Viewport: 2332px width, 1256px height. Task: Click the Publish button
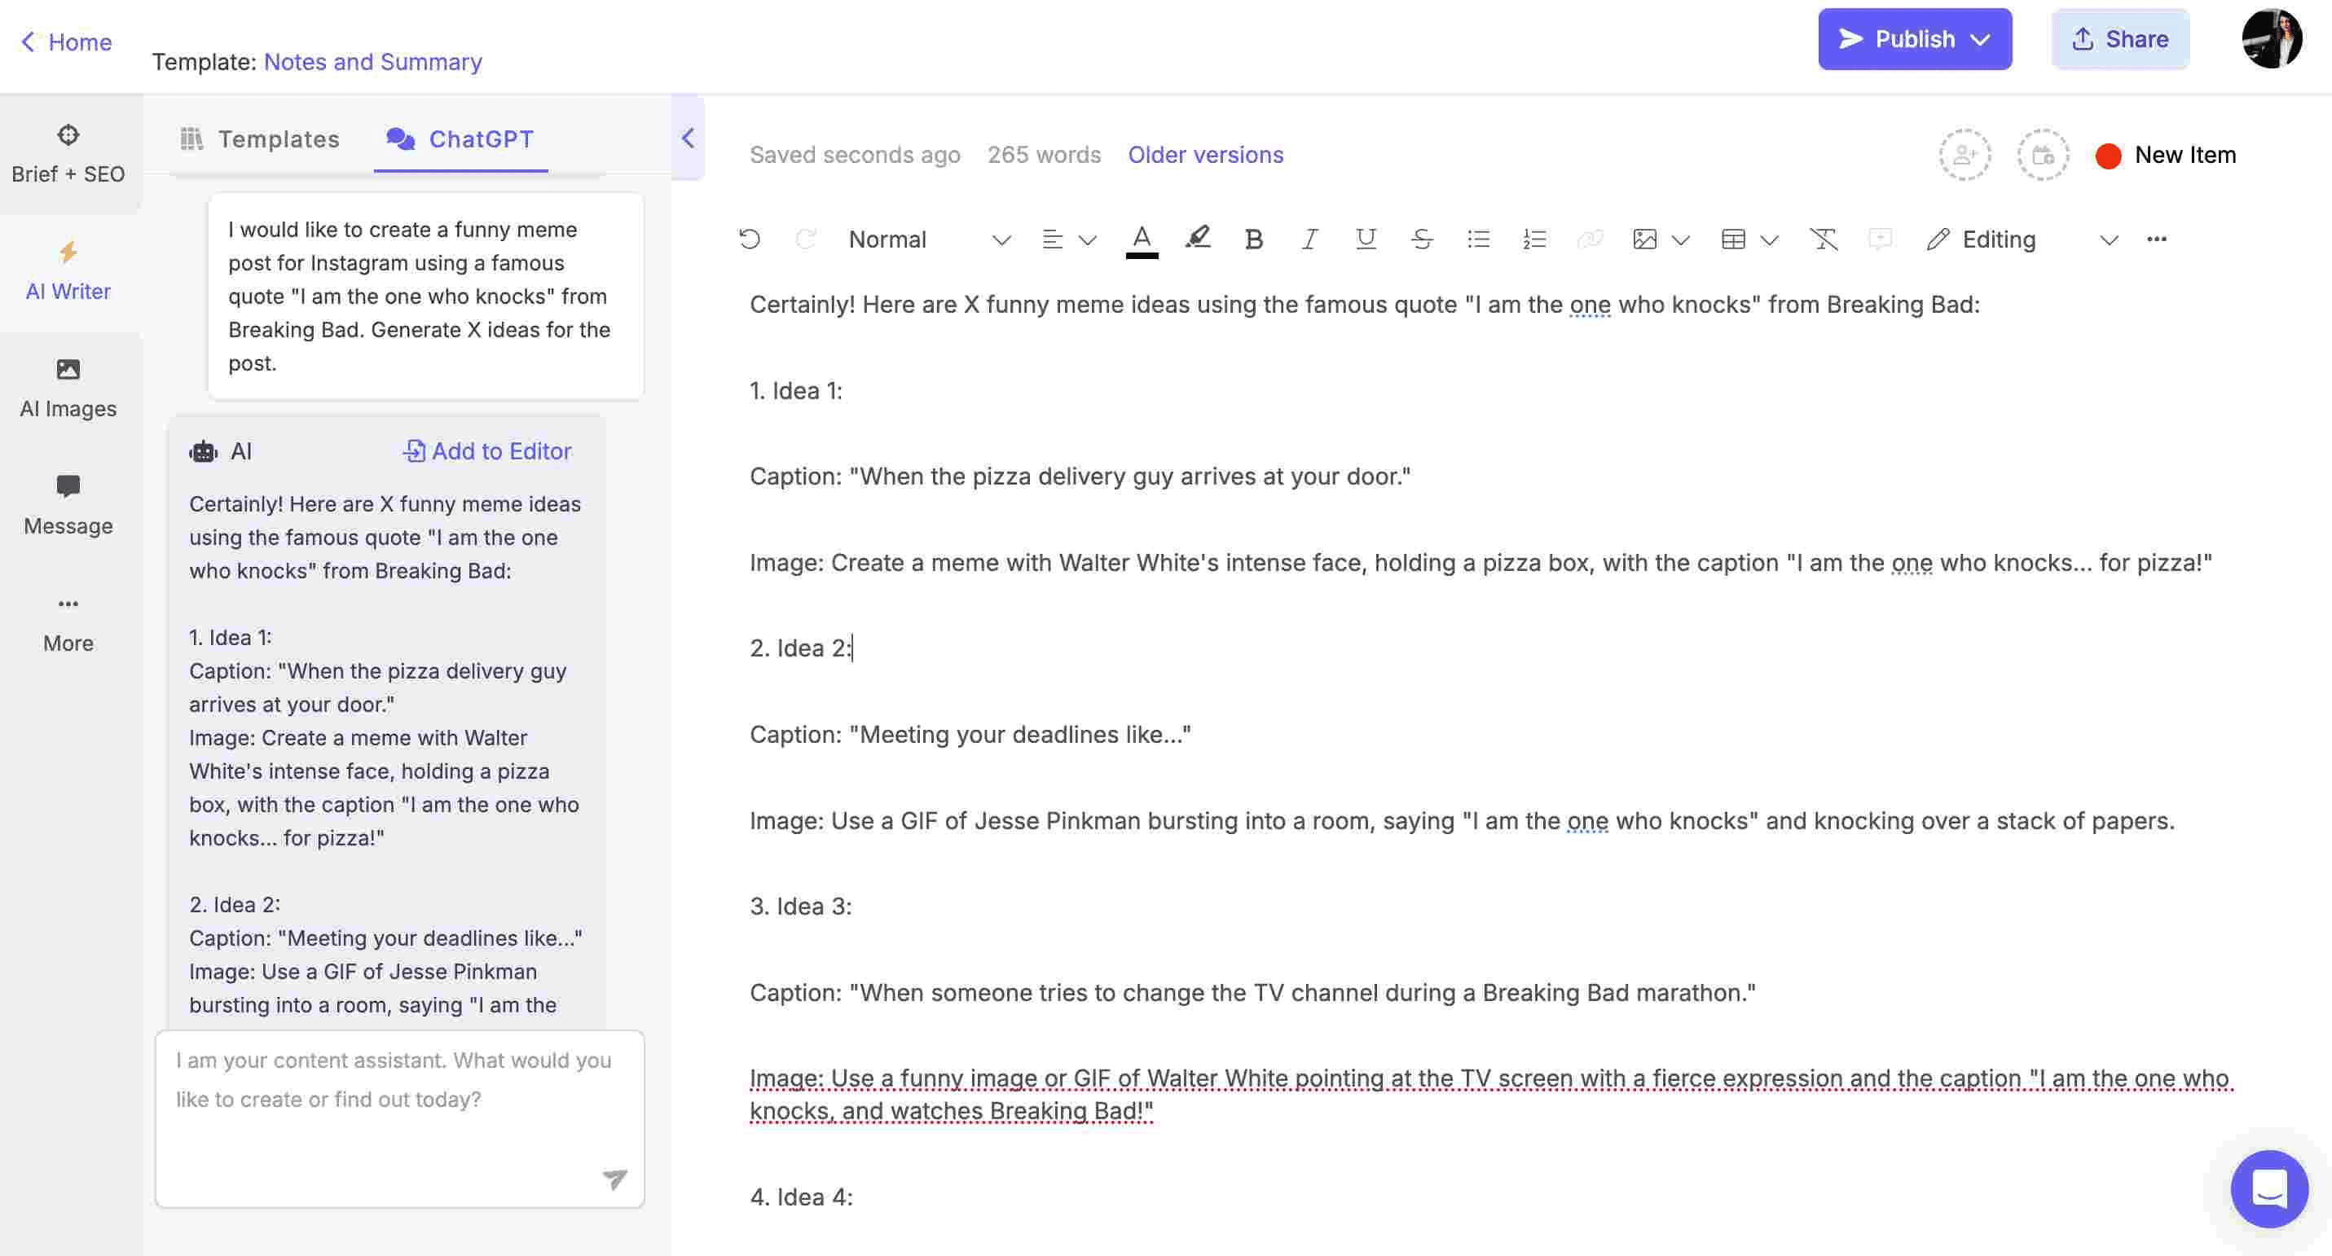pos(1914,39)
